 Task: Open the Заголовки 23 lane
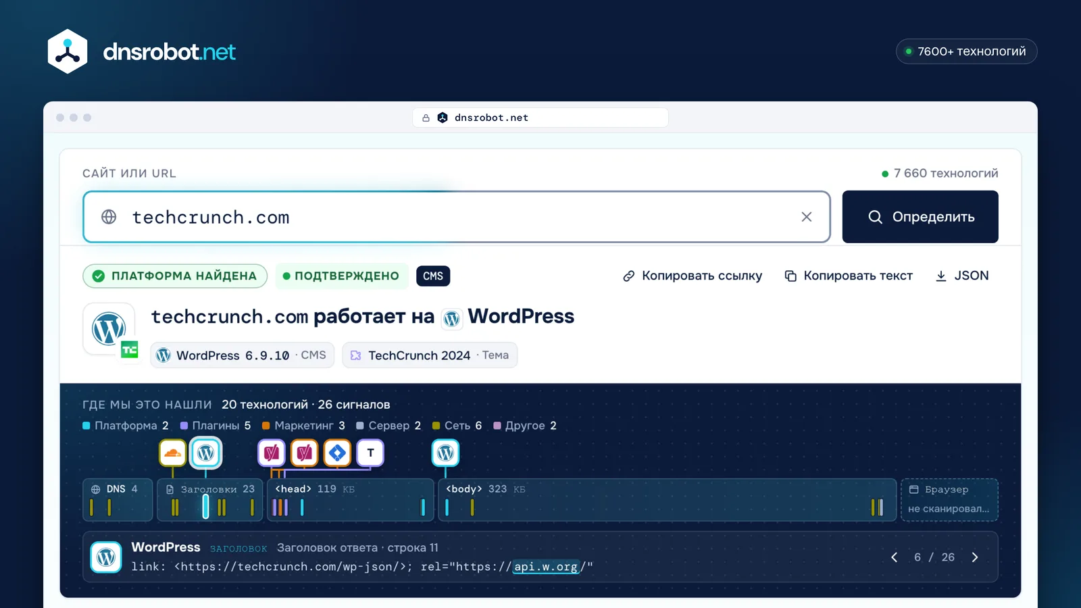[210, 500]
